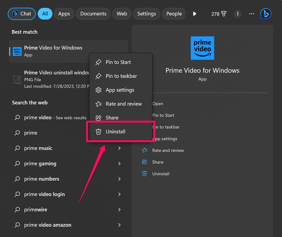Open the Chat button with Bing
282x237 pixels.
point(22,14)
